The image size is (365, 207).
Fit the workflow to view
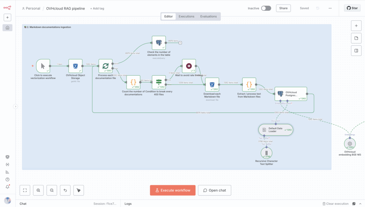click(x=25, y=190)
